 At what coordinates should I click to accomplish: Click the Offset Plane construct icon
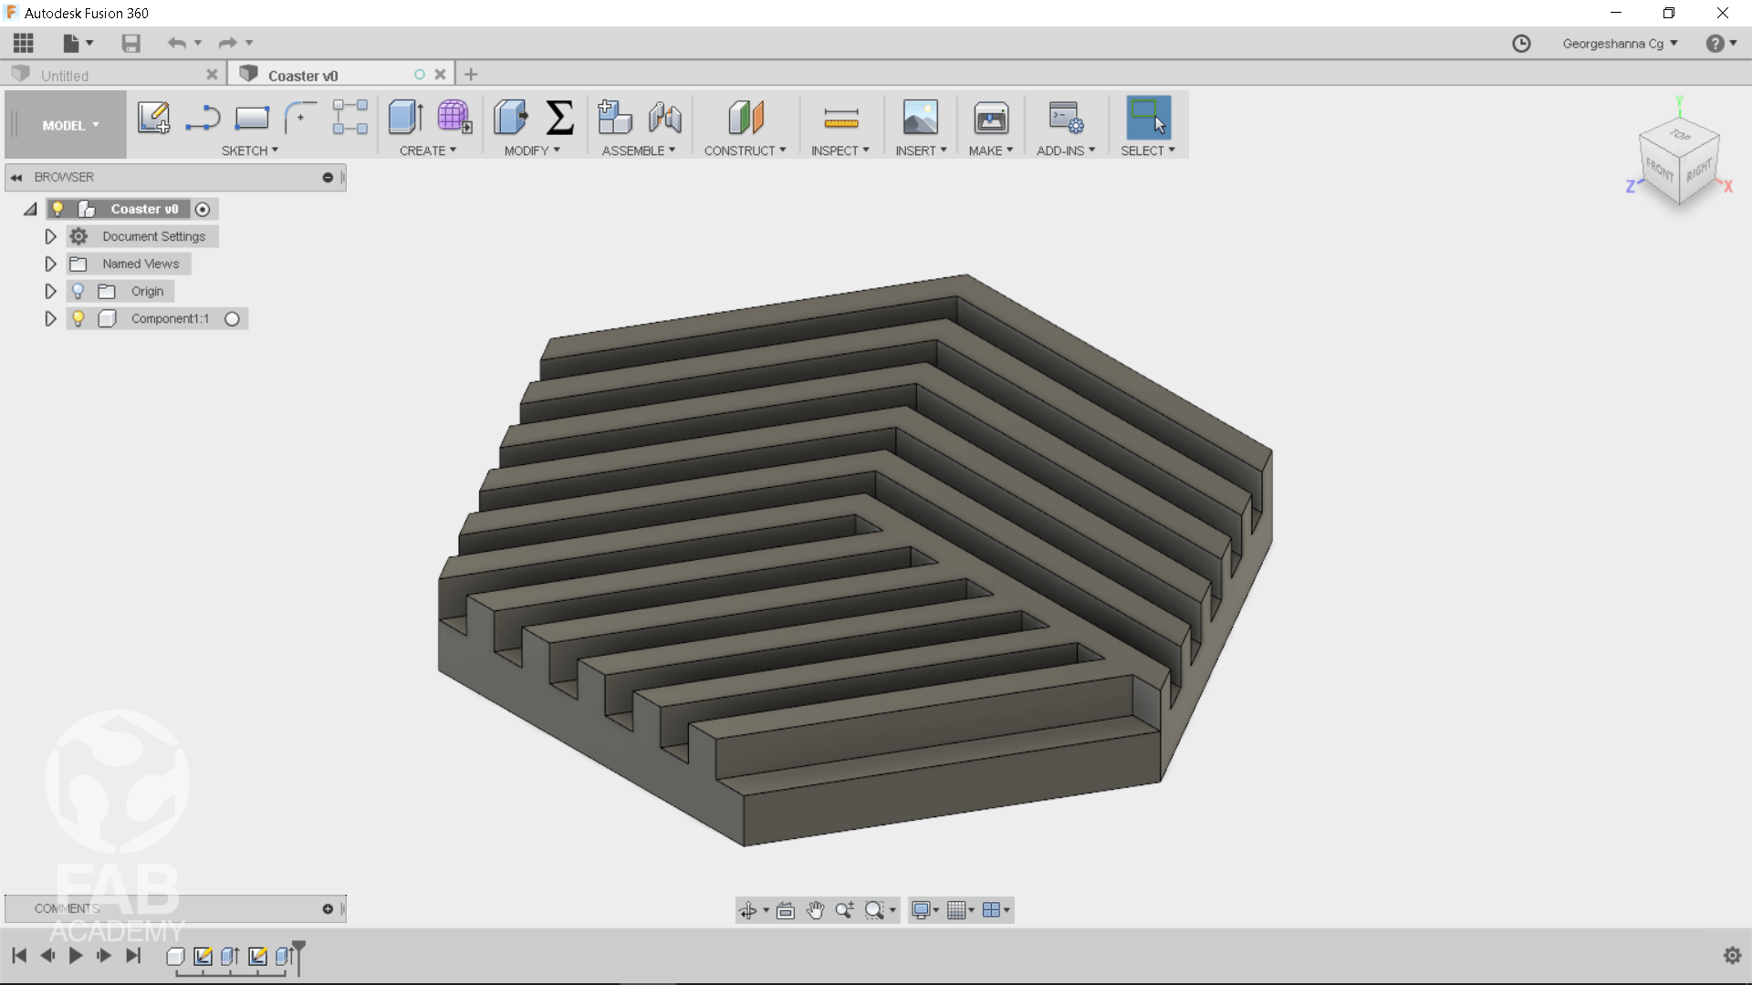(x=746, y=118)
